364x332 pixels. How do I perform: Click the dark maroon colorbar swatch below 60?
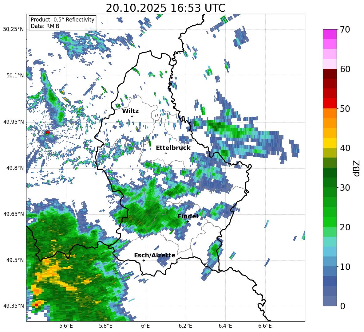(330, 74)
